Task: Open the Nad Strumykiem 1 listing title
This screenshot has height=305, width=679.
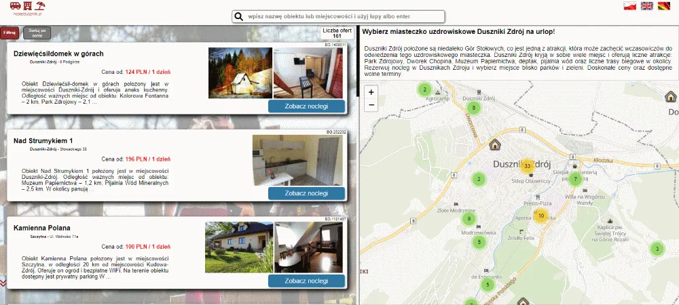Action: (43, 141)
